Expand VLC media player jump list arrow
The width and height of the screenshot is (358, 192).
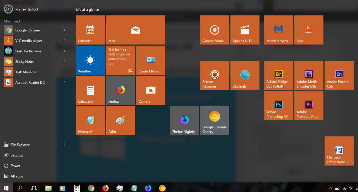(x=65, y=40)
